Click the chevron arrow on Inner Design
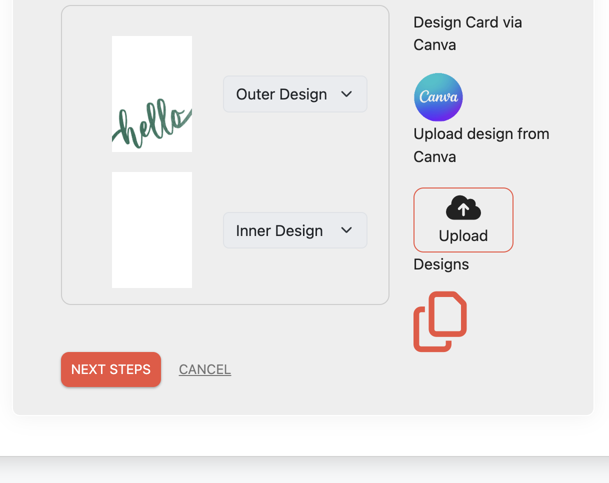Viewport: 609px width, 483px height. click(346, 230)
